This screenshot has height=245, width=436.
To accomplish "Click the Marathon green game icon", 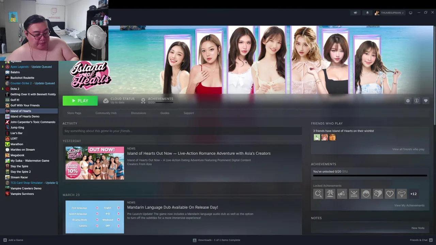I will (x=7, y=144).
